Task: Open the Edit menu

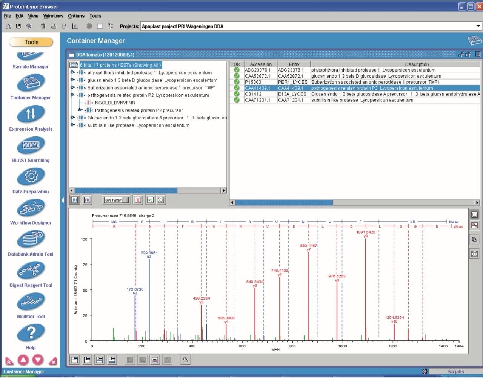Action: [x=20, y=16]
